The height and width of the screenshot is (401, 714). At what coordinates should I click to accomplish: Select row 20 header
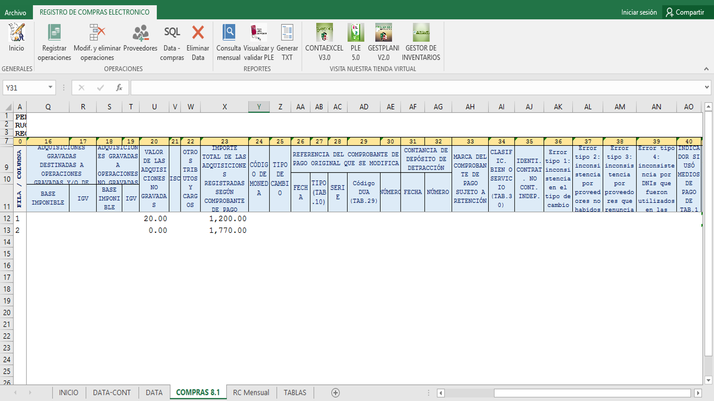(x=7, y=312)
